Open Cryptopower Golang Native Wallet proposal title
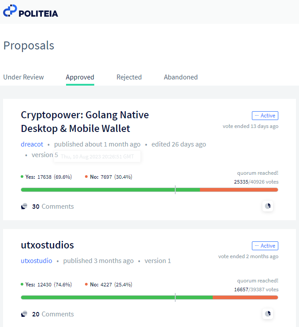 pos(85,122)
